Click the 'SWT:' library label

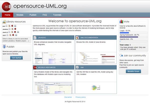click(x=4, y=36)
